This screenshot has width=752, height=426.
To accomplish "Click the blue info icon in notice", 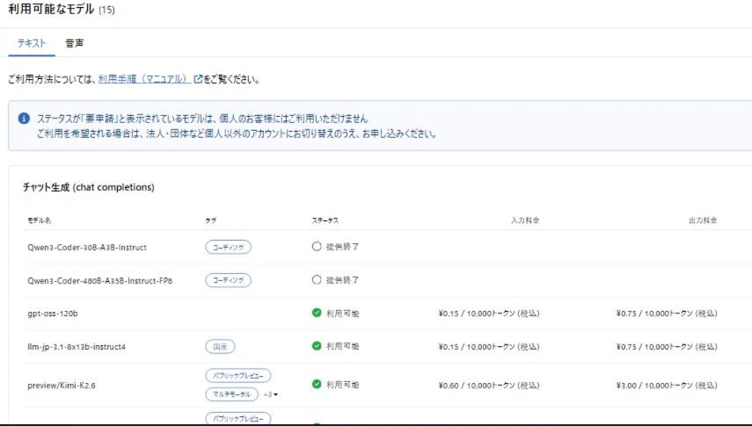I will (x=24, y=119).
